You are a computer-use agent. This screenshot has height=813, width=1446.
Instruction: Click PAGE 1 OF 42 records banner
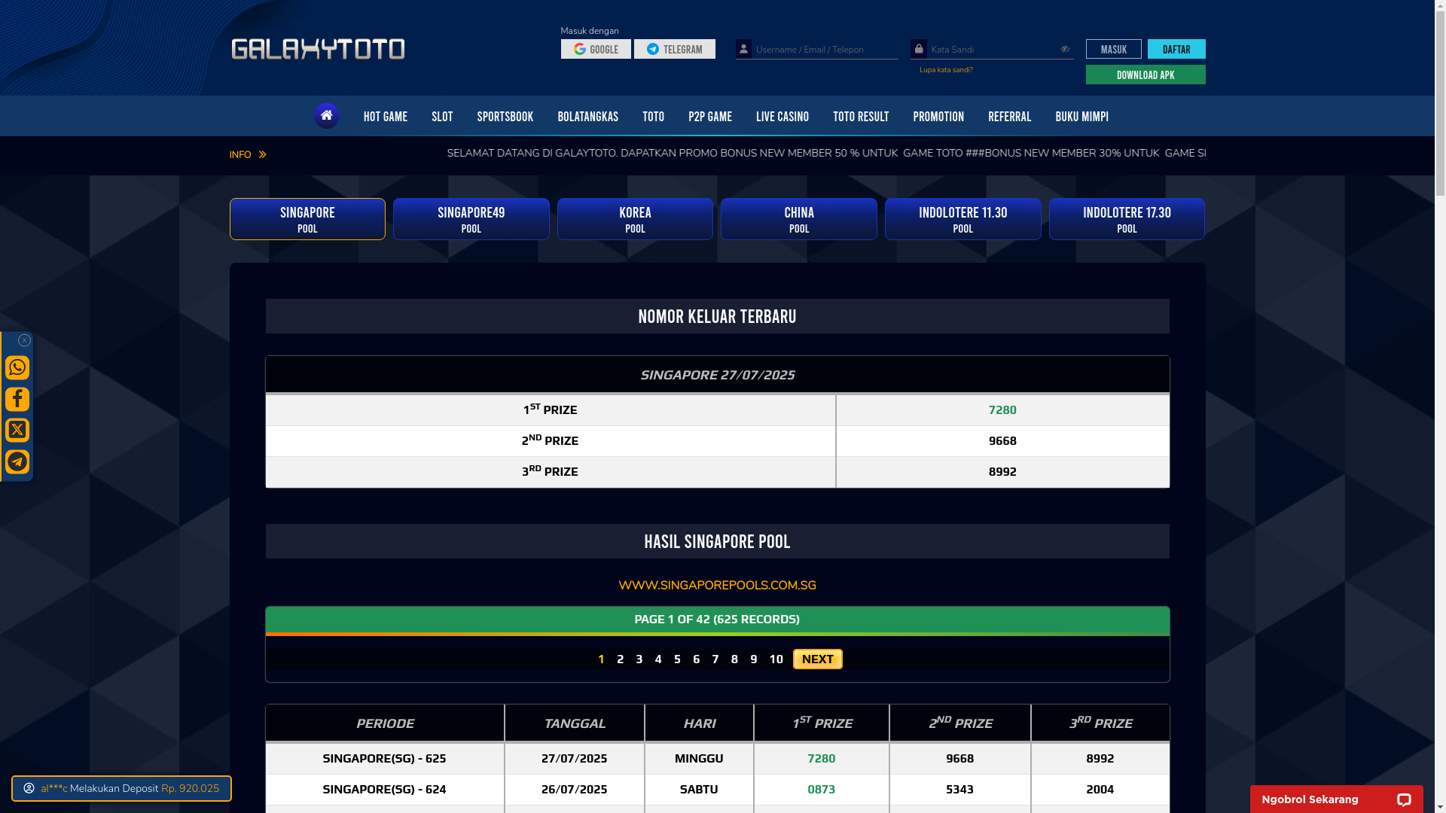tap(717, 620)
